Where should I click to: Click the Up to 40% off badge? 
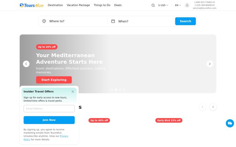point(99,120)
